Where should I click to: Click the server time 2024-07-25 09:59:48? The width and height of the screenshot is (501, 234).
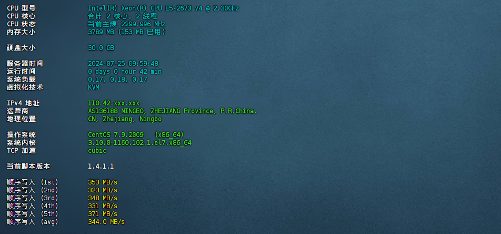123,64
